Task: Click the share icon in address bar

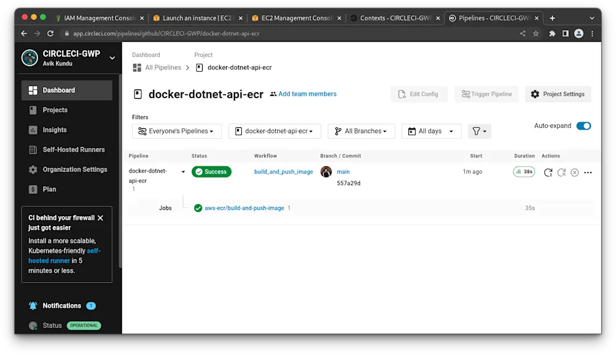Action: (523, 34)
